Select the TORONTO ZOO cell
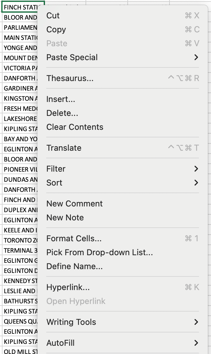 (19, 240)
